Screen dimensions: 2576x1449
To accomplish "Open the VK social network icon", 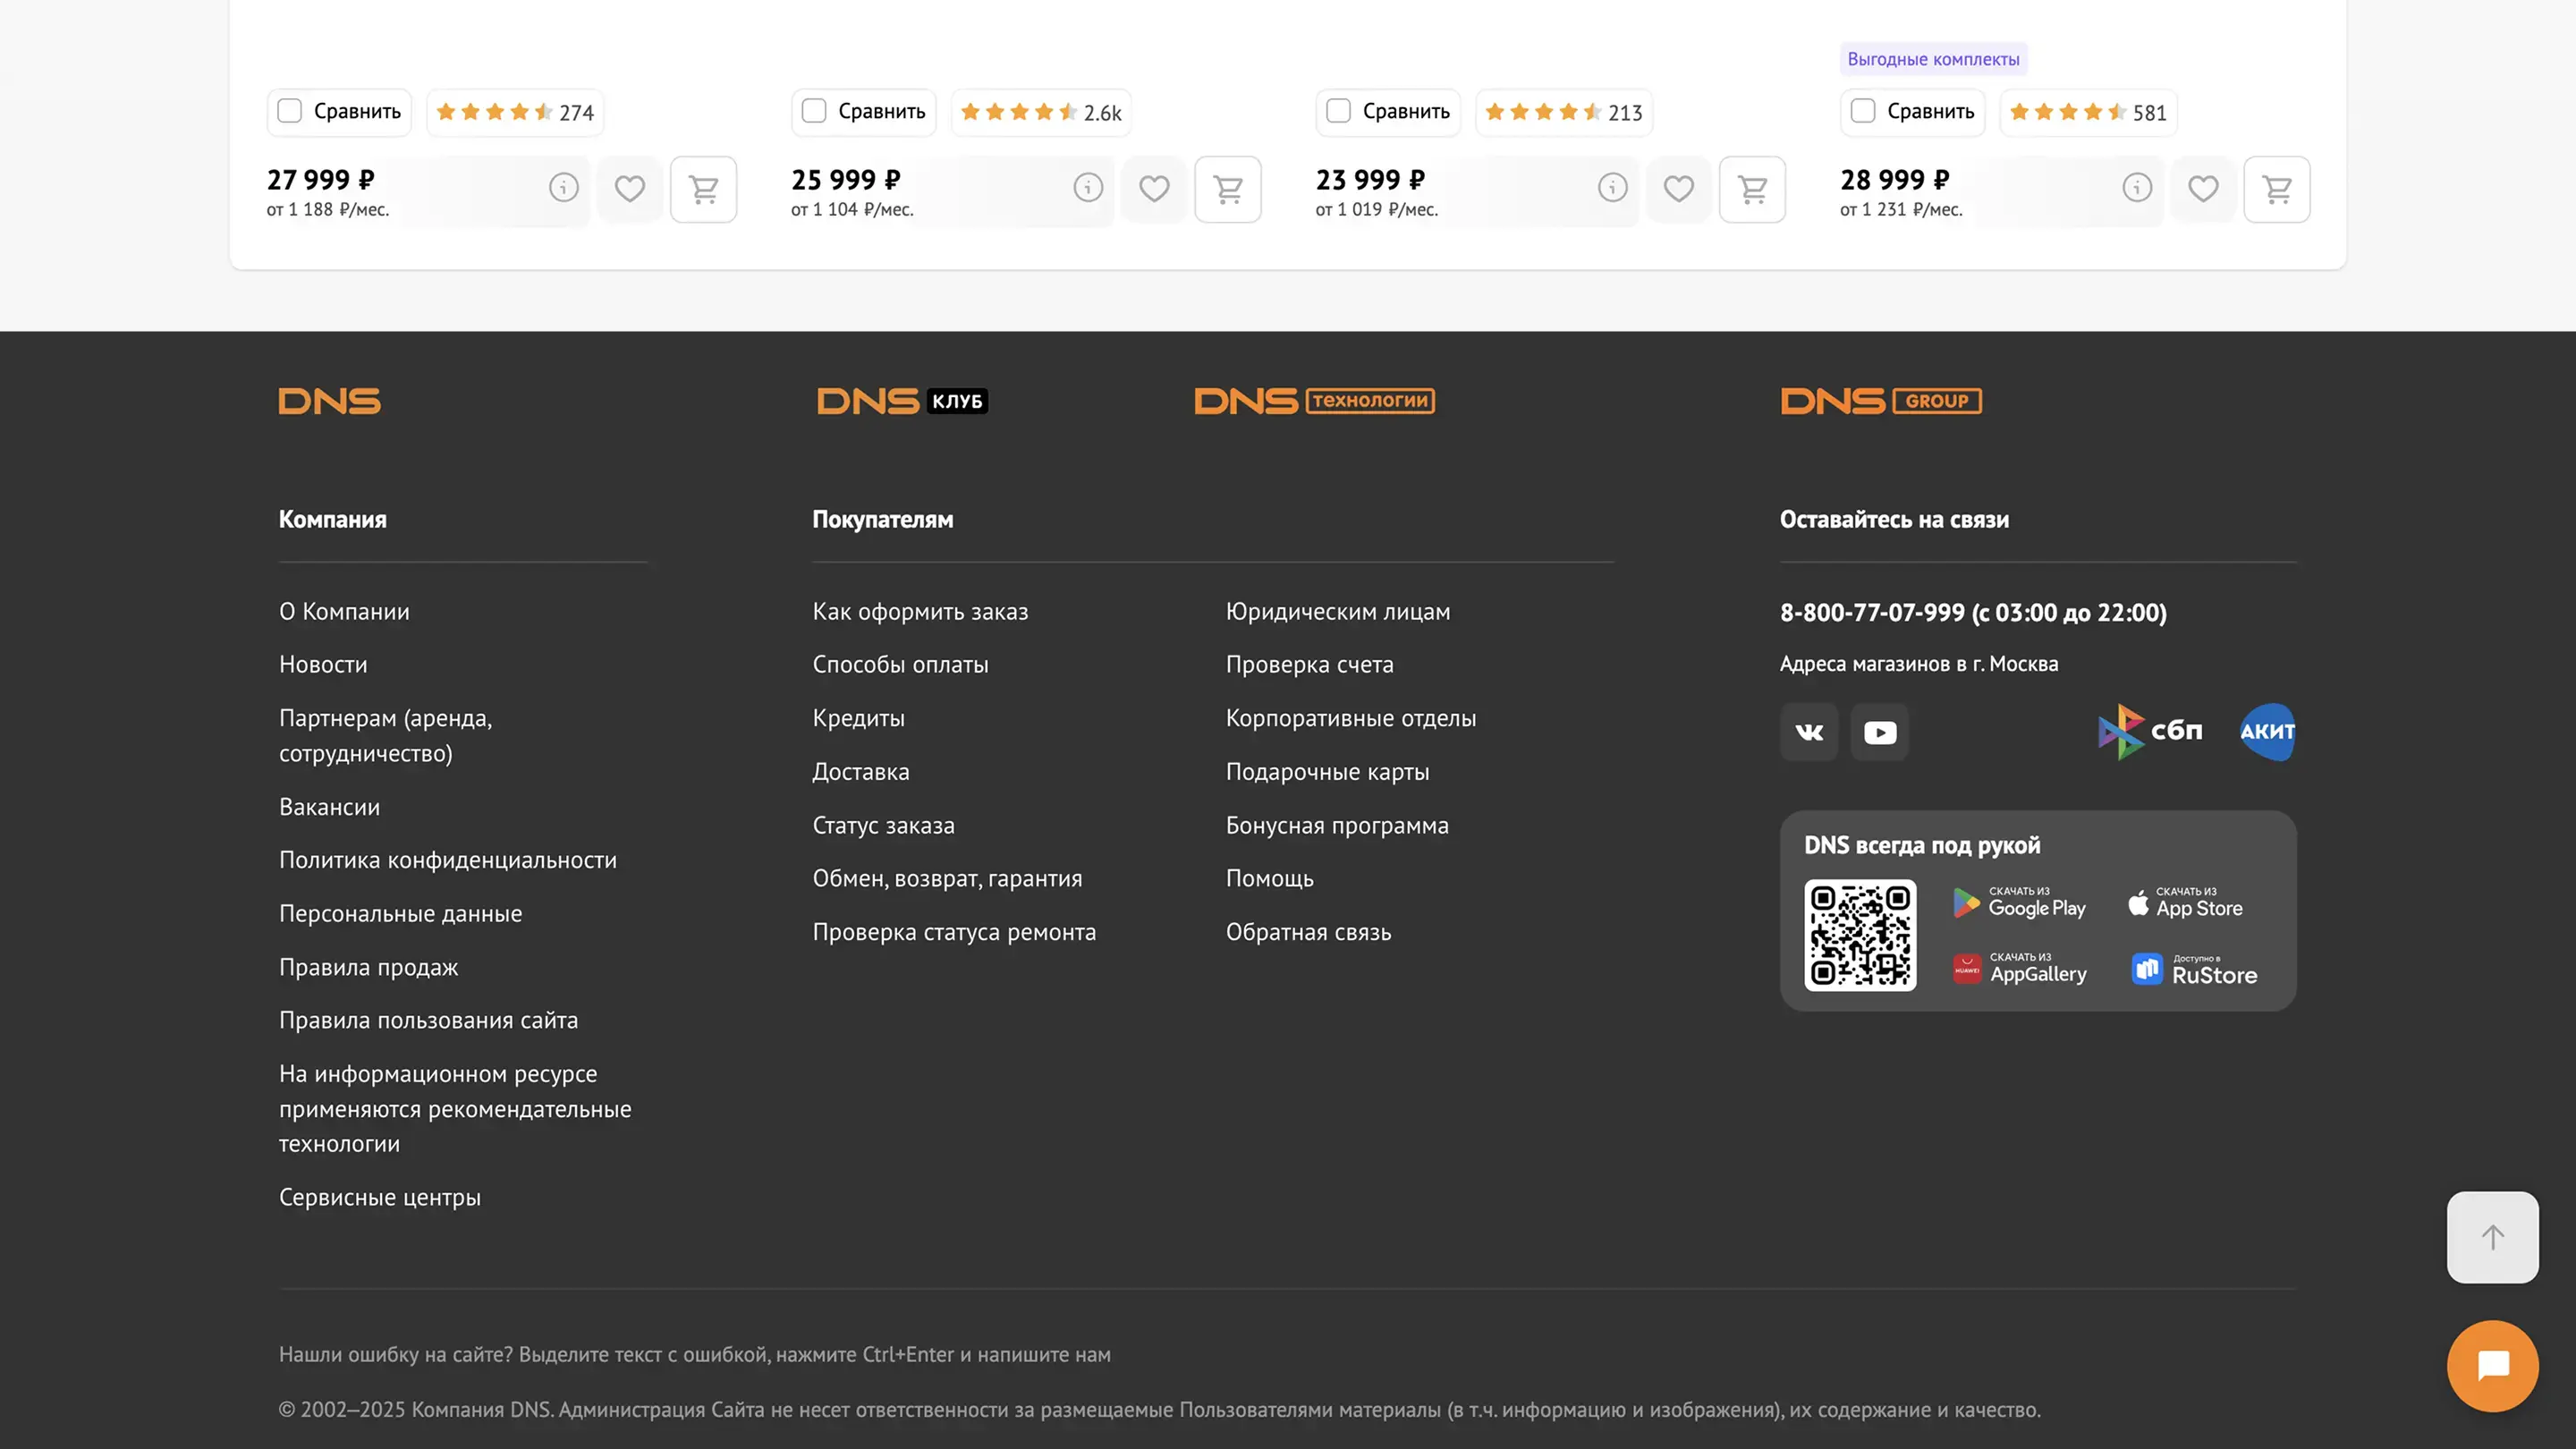I will 1809,732.
